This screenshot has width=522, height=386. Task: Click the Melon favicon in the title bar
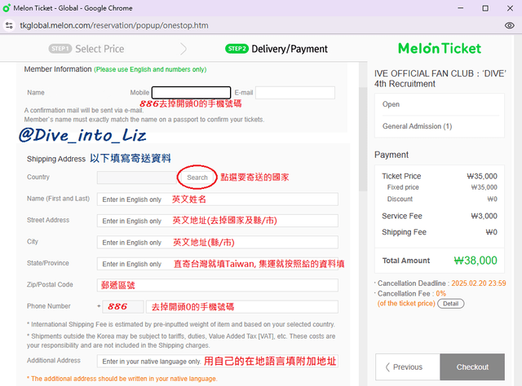(x=8, y=7)
